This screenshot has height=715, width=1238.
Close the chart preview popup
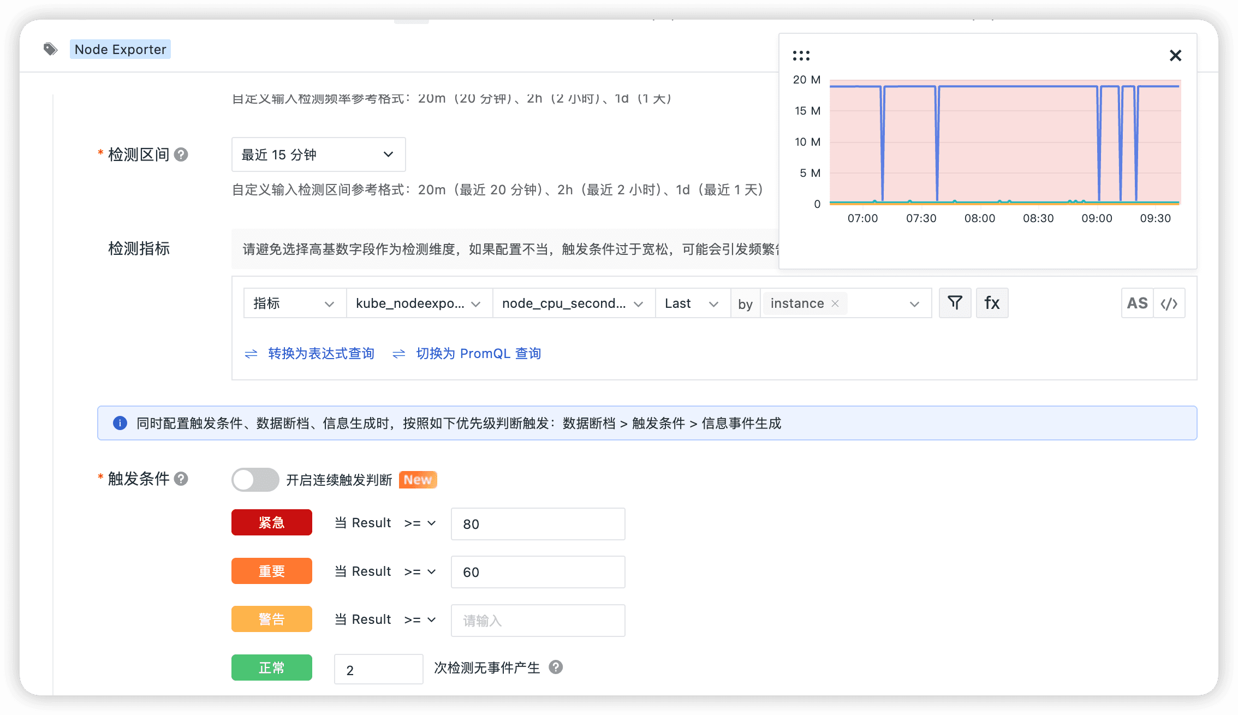coord(1175,56)
